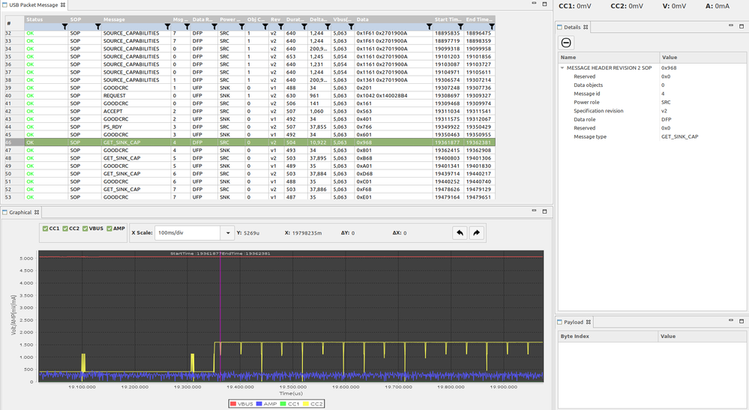Screen dimensions: 749x410
Task: Close the Payload view tab
Action: pyautogui.click(x=589, y=322)
